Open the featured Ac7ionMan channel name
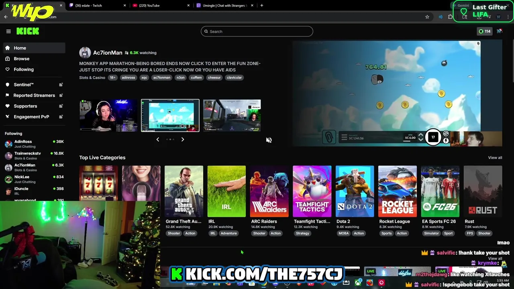 click(x=108, y=53)
